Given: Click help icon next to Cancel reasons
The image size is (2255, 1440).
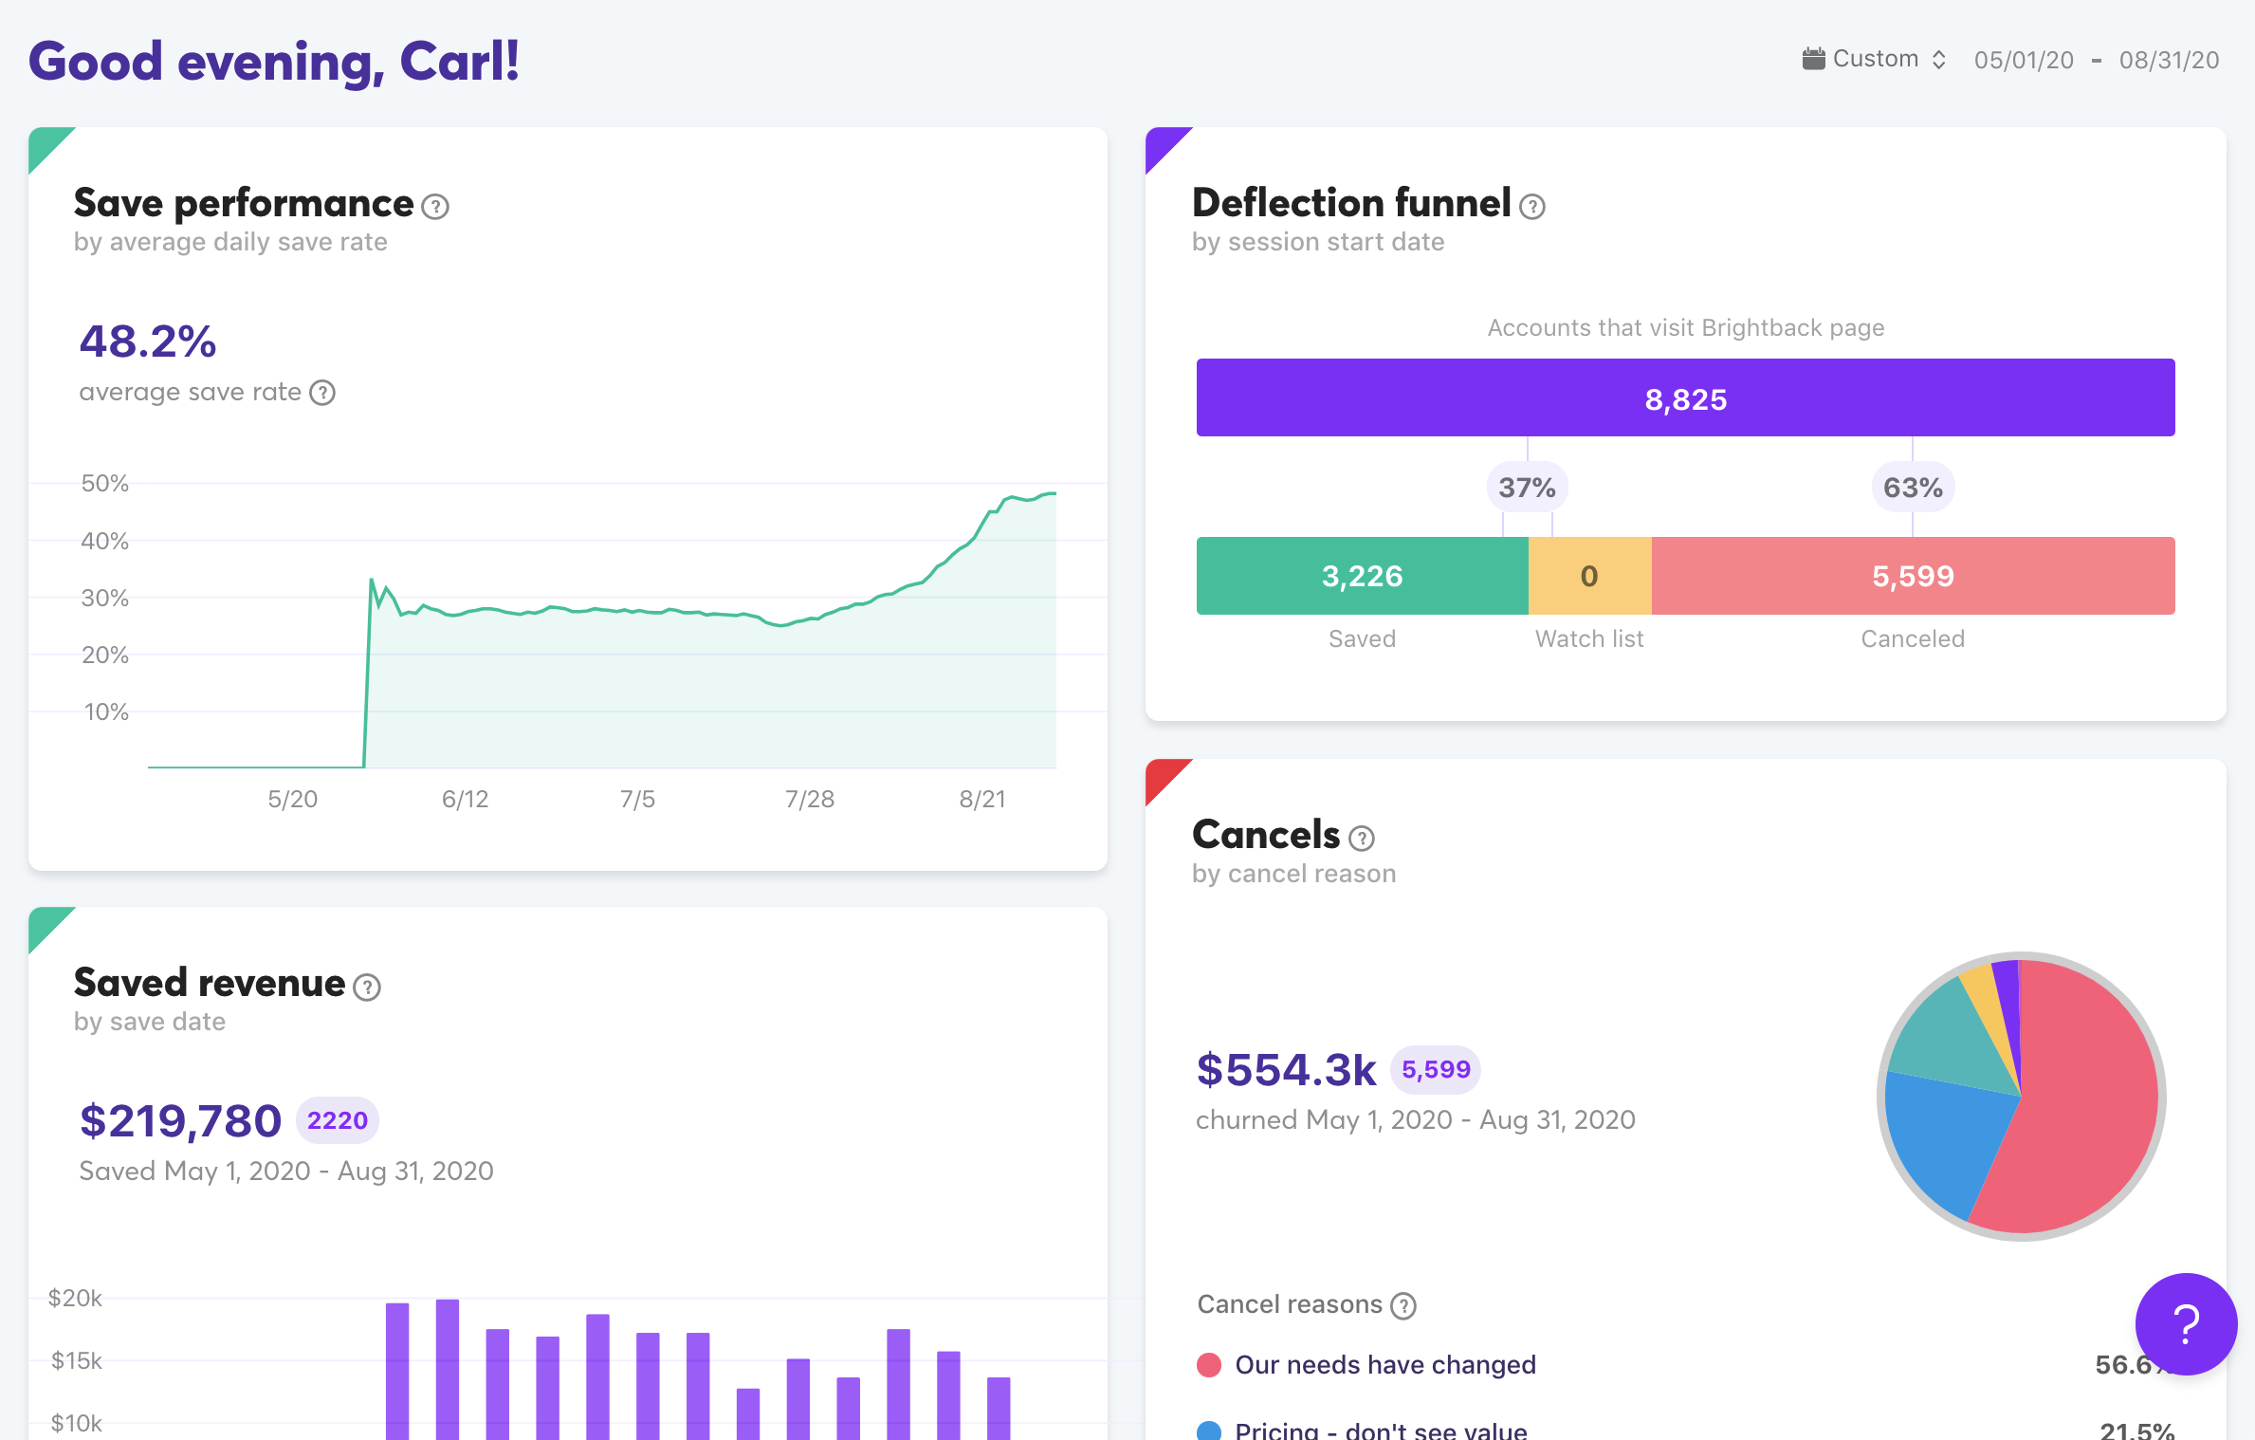Looking at the screenshot, I should tap(1403, 1306).
